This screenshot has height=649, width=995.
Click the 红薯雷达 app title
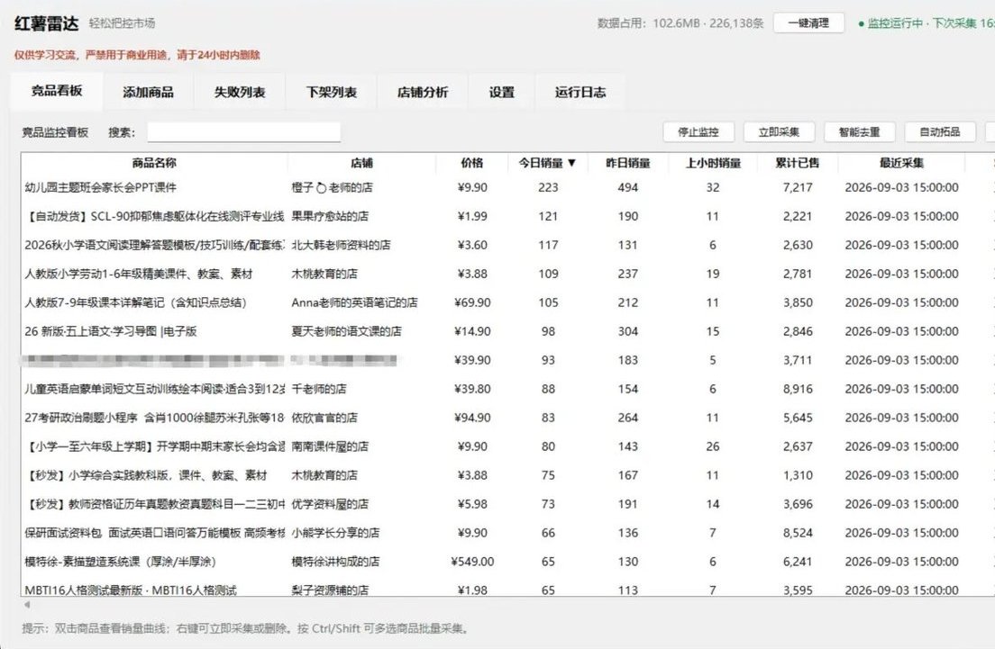click(46, 23)
